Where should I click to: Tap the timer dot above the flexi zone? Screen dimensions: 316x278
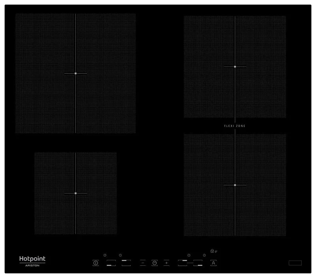(x=189, y=255)
